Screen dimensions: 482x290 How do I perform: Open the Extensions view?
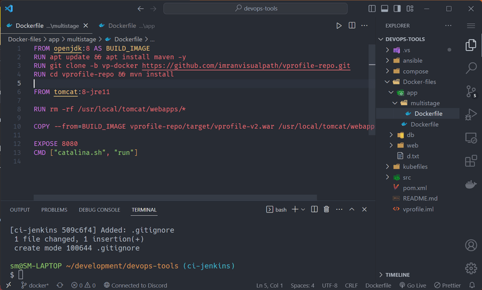(470, 161)
